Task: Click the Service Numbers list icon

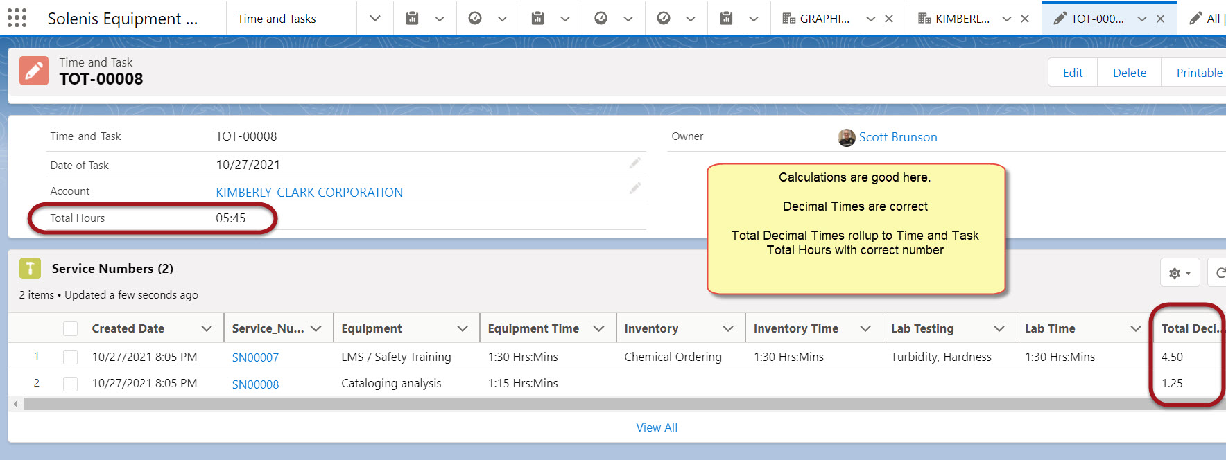Action: (30, 268)
